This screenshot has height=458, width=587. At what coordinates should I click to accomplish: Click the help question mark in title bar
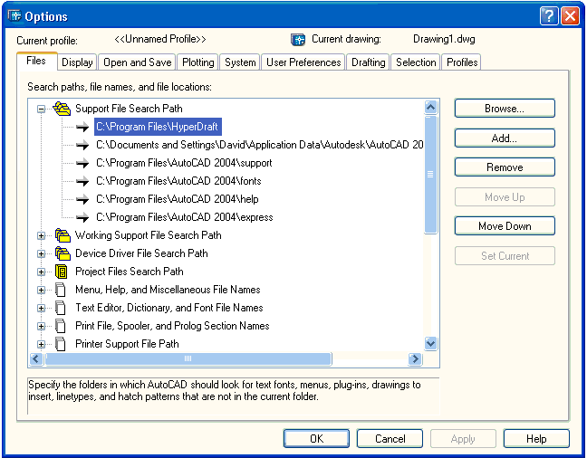coord(549,16)
